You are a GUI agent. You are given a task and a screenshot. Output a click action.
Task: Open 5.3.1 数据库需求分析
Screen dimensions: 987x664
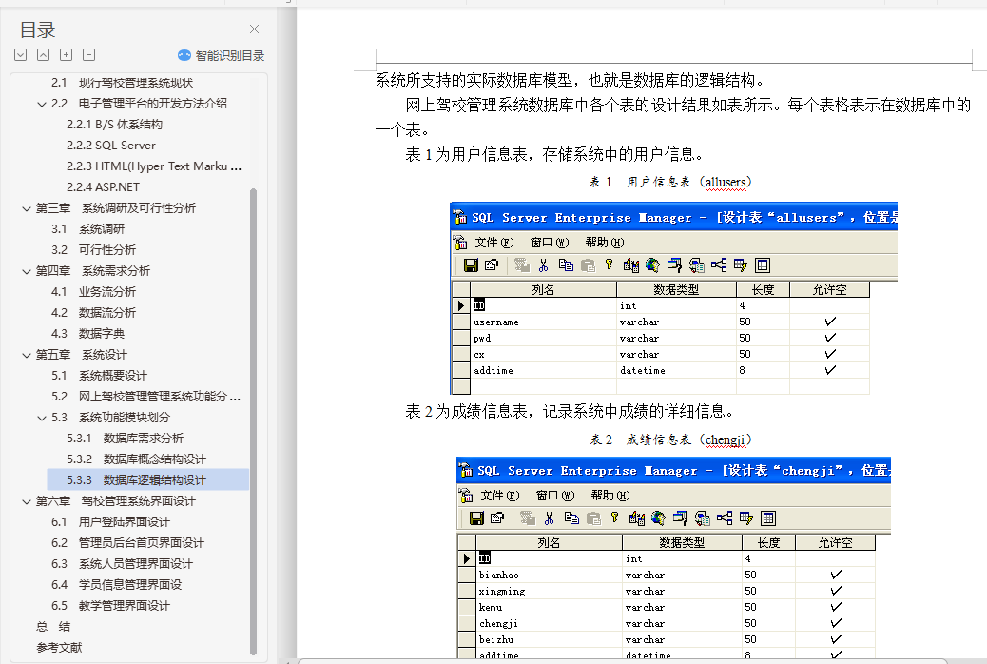click(x=126, y=438)
